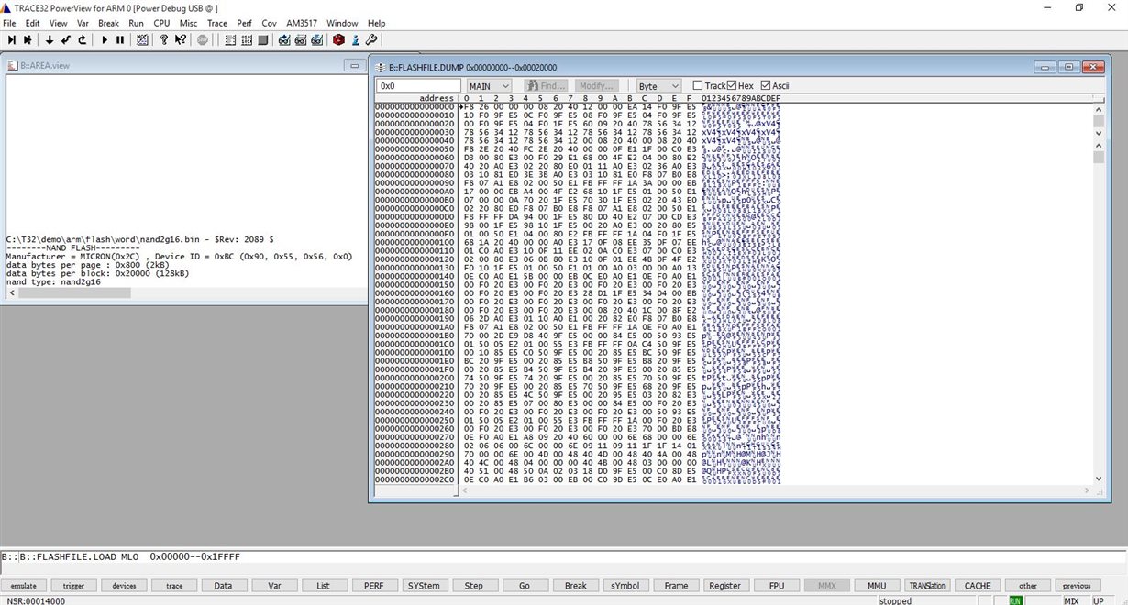Screen dimensions: 1128x605
Task: Click the SYStem button
Action: [423, 585]
